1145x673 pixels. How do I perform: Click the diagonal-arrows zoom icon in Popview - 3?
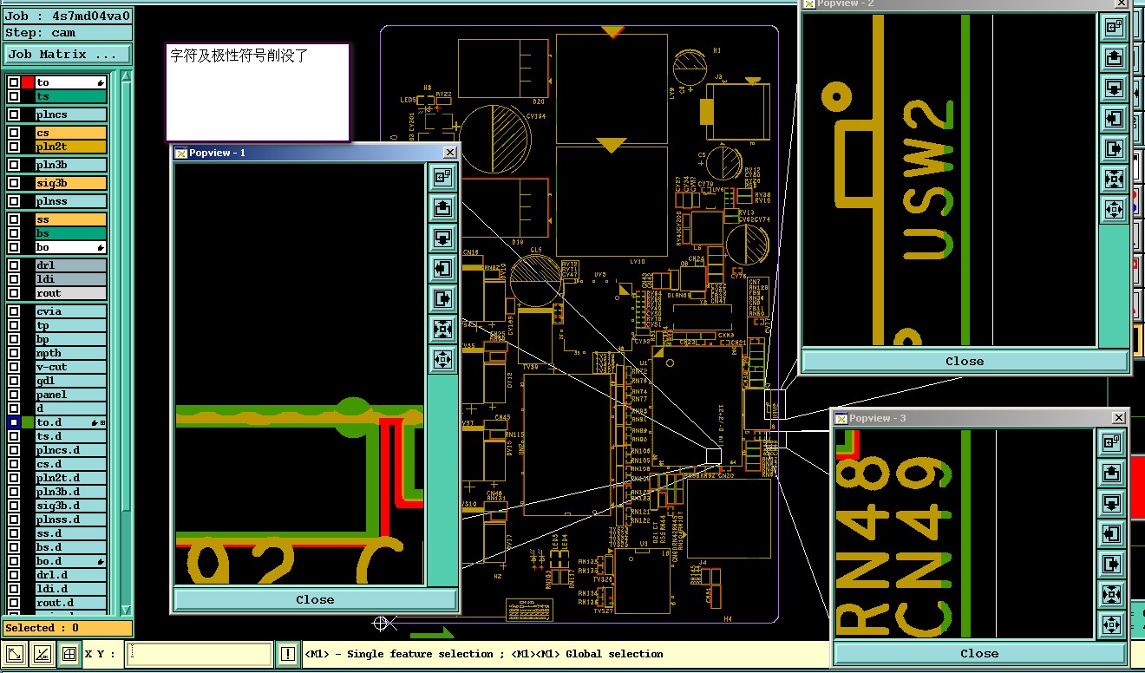pos(1112,595)
